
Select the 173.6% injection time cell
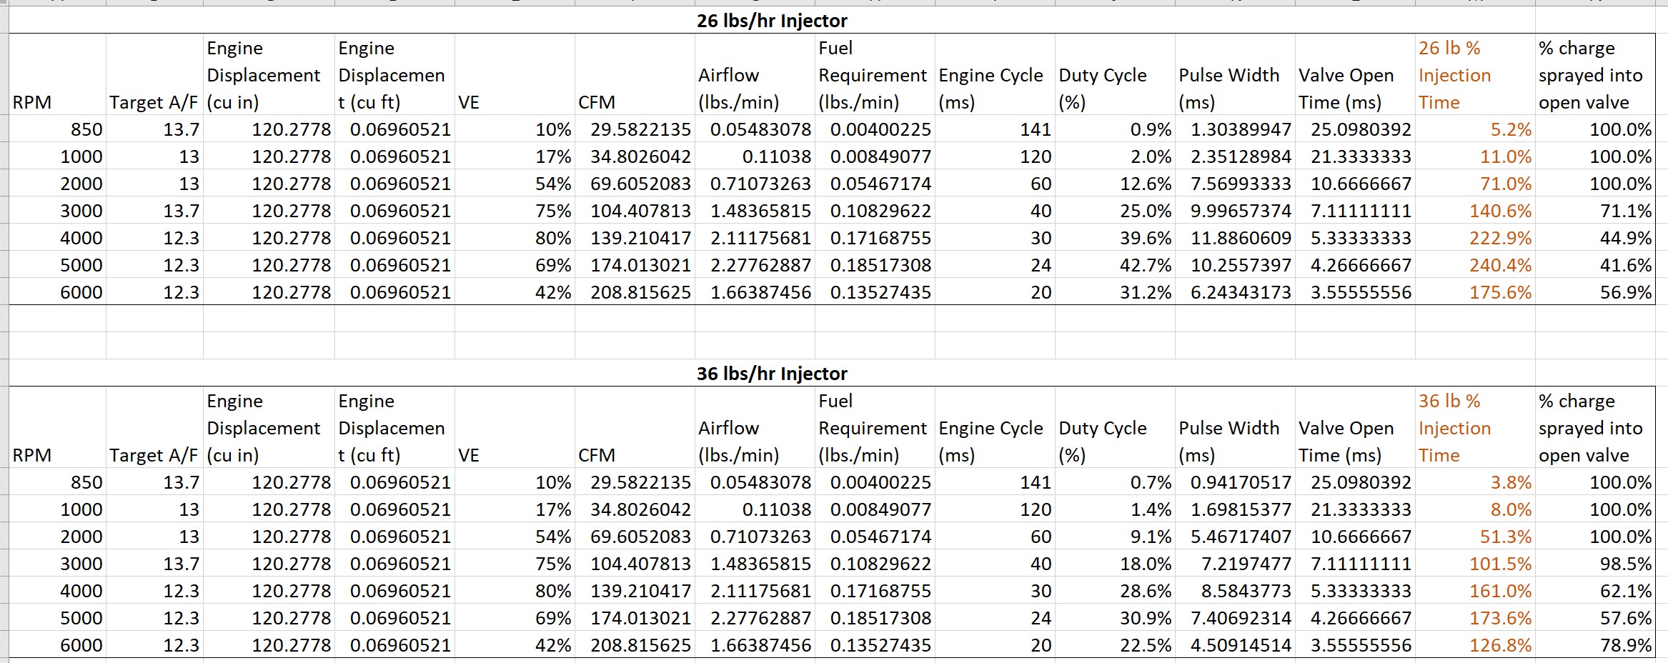pyautogui.click(x=1475, y=618)
